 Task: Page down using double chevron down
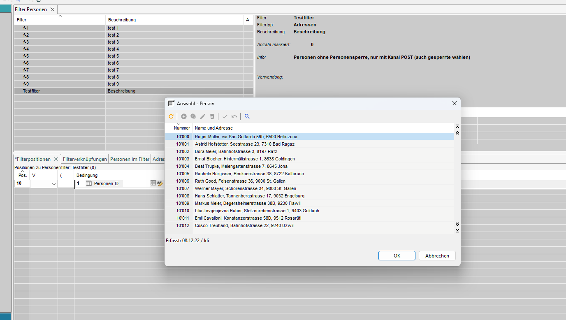pyautogui.click(x=457, y=224)
